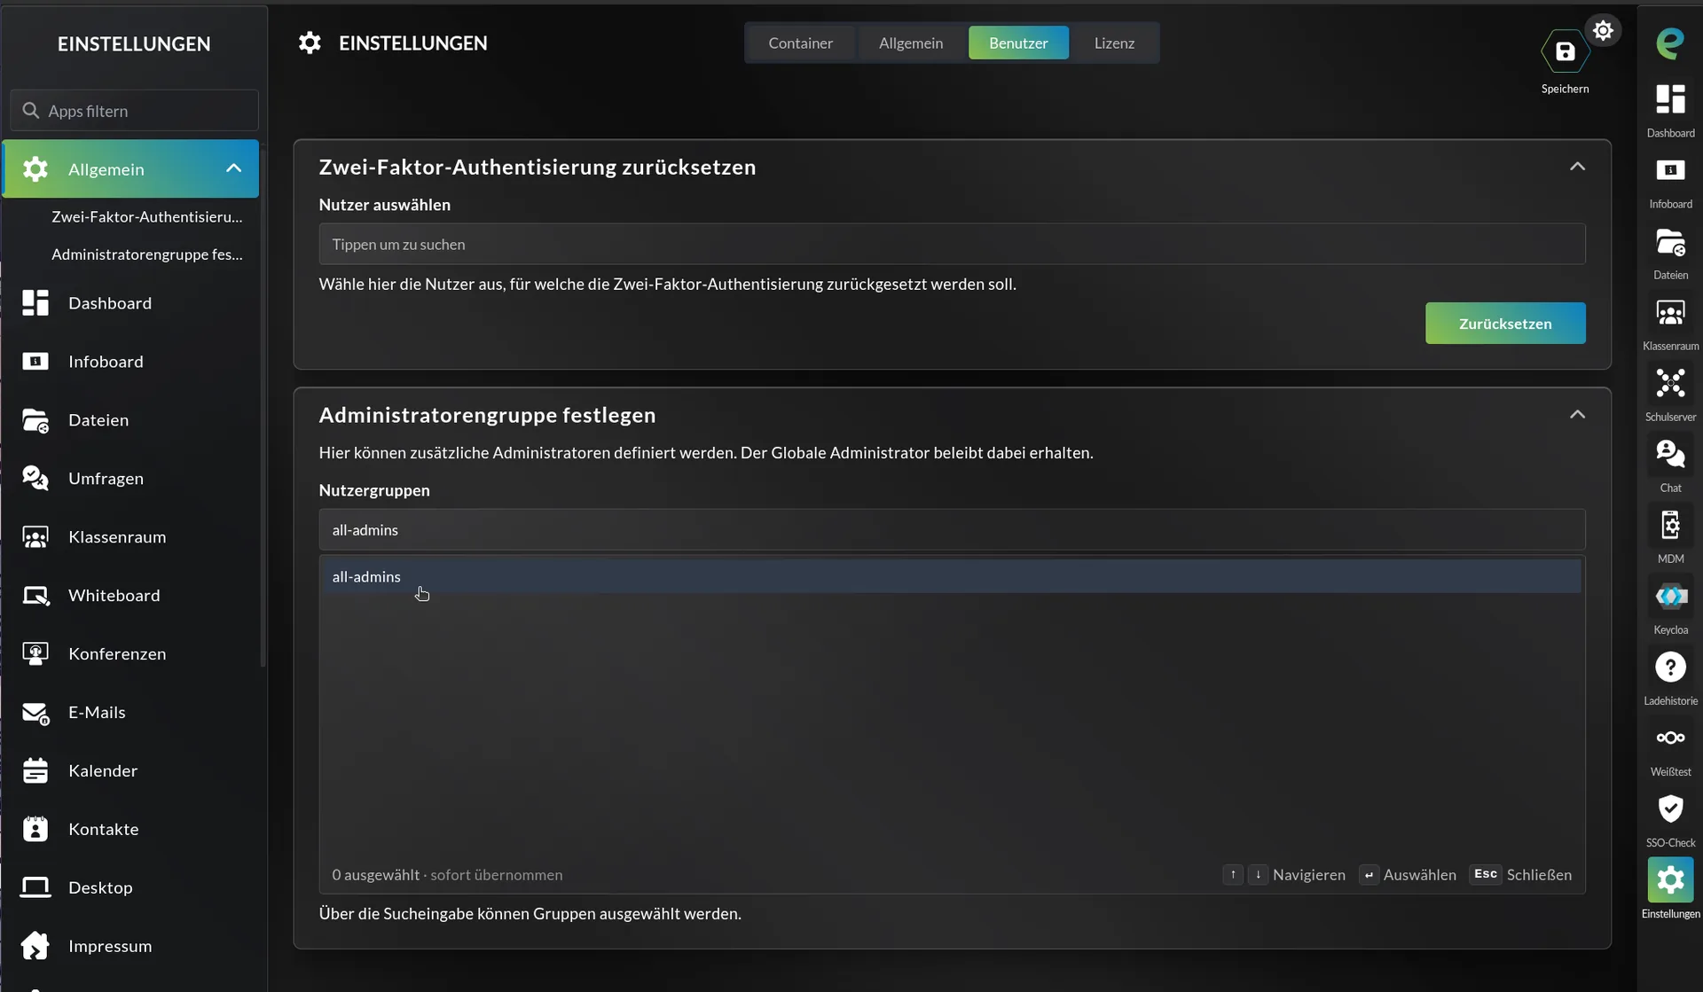
Task: Jump to Administratorengruppe fes... sidebar entry
Action: click(146, 254)
